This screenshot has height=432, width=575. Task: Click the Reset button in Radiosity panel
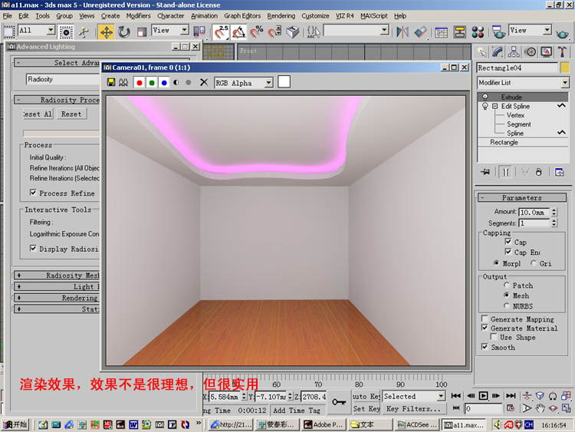[x=71, y=114]
